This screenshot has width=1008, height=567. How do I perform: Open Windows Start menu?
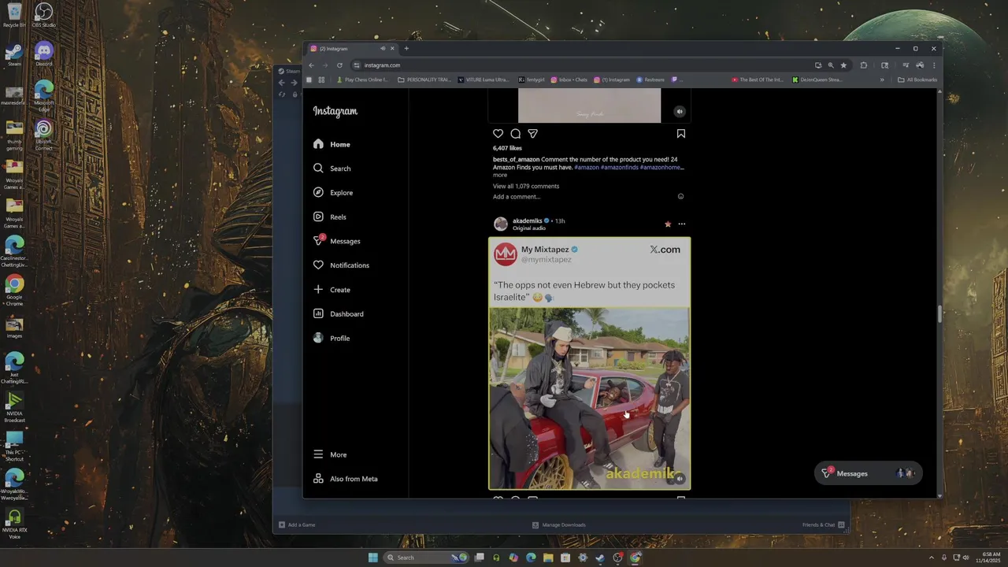tap(373, 558)
